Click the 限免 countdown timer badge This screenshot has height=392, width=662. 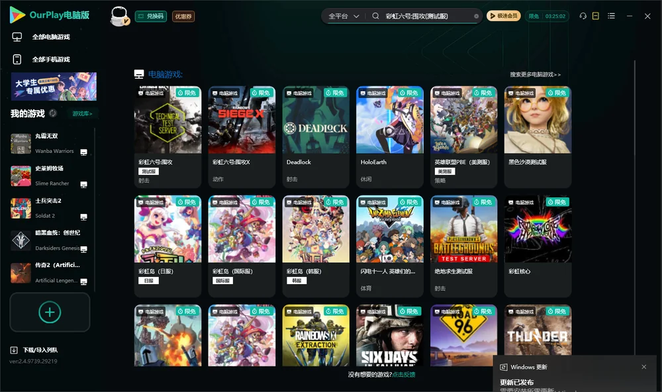click(x=547, y=16)
